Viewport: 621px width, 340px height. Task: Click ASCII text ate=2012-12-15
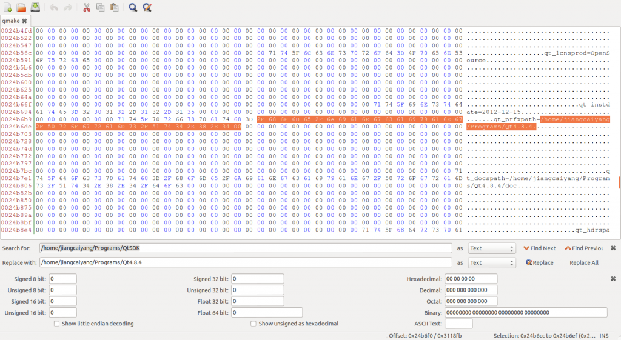(x=494, y=112)
